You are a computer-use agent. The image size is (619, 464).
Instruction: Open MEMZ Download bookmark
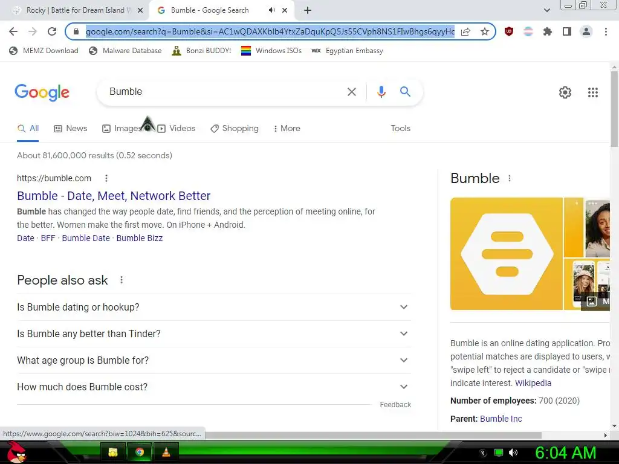tap(44, 51)
